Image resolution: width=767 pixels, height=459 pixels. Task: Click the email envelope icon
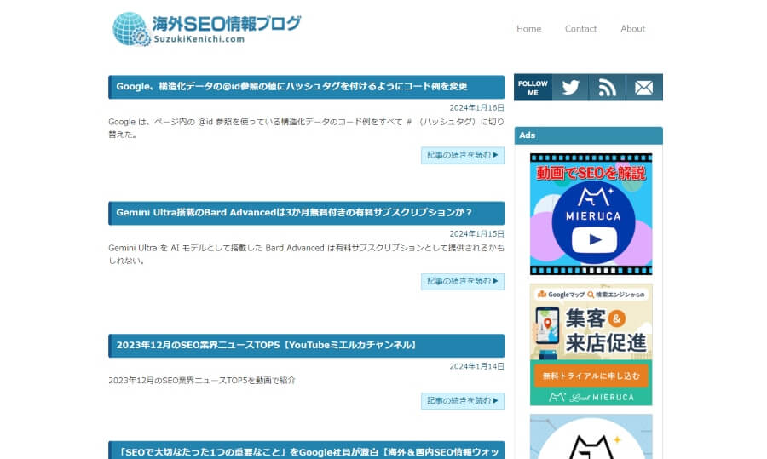click(x=644, y=88)
